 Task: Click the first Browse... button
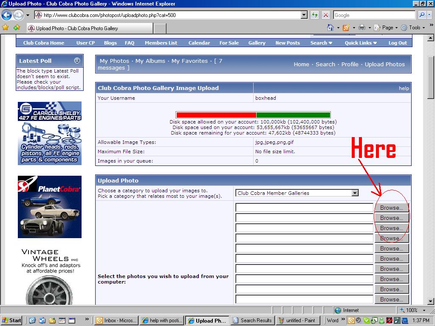click(391, 208)
